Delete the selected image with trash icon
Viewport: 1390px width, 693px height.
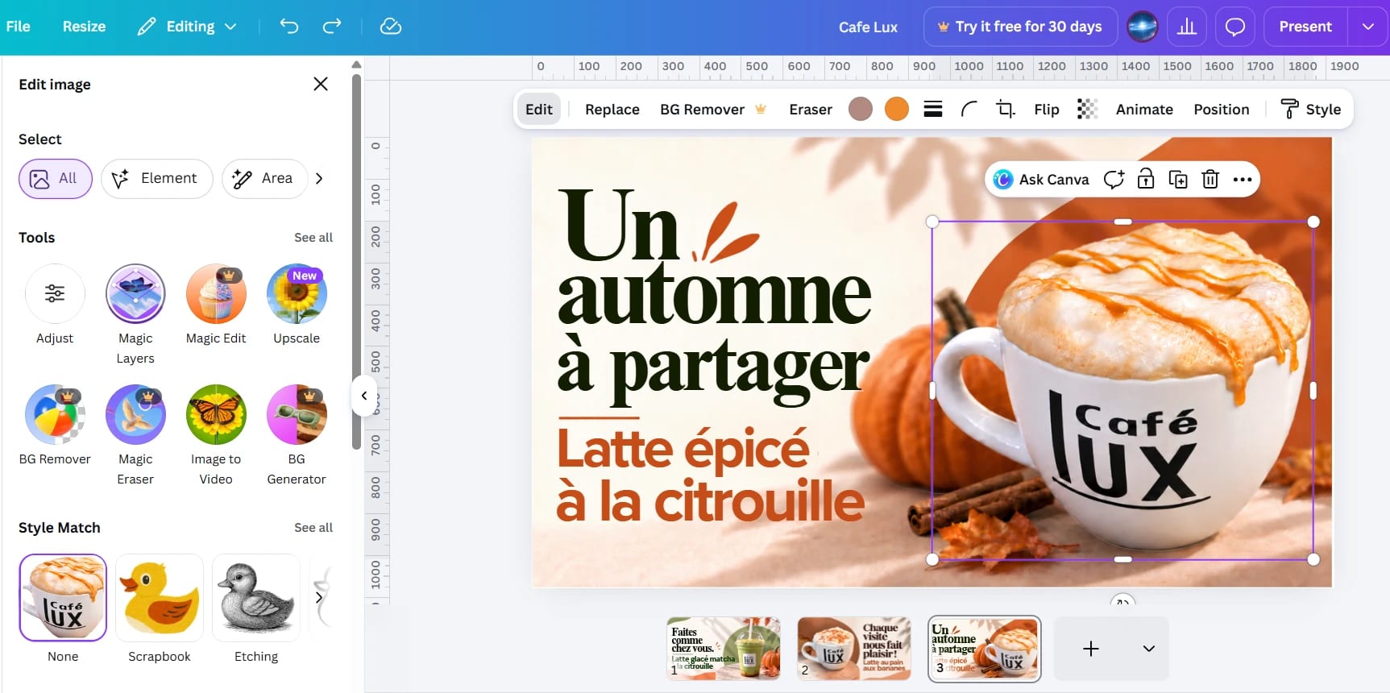(x=1210, y=179)
